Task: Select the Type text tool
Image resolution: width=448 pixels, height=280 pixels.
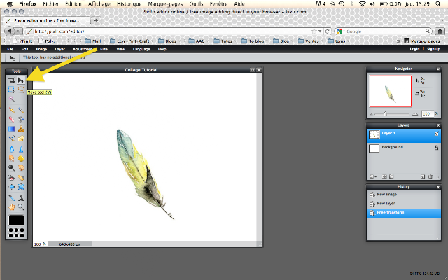Action: [x=21, y=197]
